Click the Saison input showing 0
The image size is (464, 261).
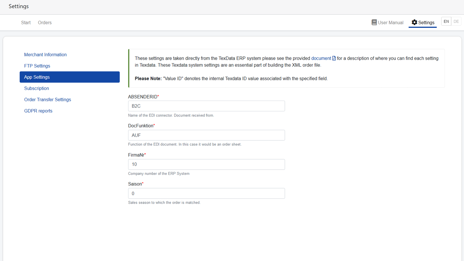[x=206, y=193]
